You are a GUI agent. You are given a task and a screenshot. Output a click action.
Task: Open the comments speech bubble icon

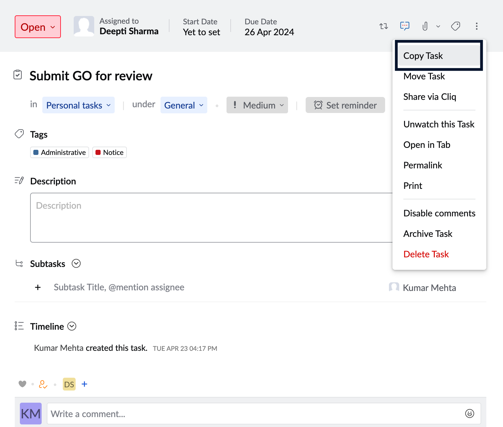pos(405,26)
